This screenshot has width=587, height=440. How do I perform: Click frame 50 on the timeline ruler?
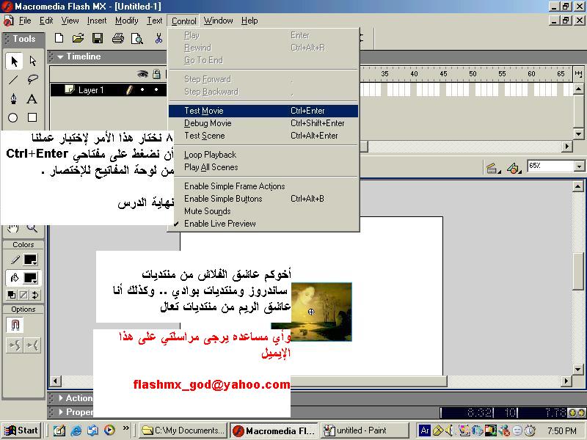(473, 74)
